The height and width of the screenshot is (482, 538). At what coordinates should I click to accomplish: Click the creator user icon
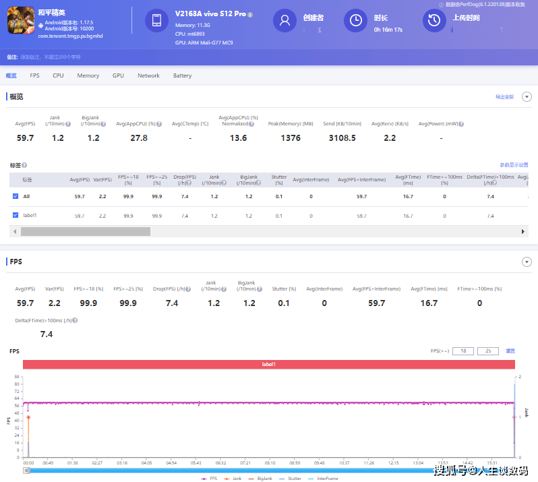pyautogui.click(x=285, y=21)
